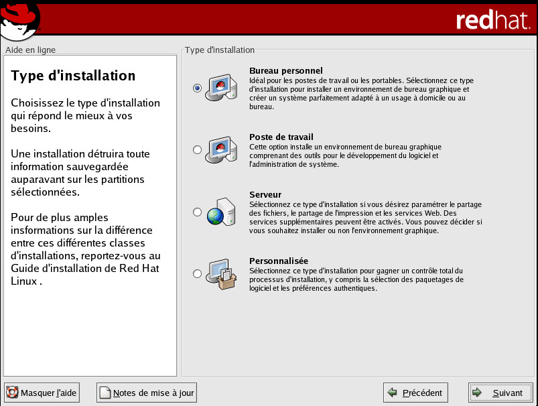Click the Personnalisée box and monitor icon

(x=221, y=273)
